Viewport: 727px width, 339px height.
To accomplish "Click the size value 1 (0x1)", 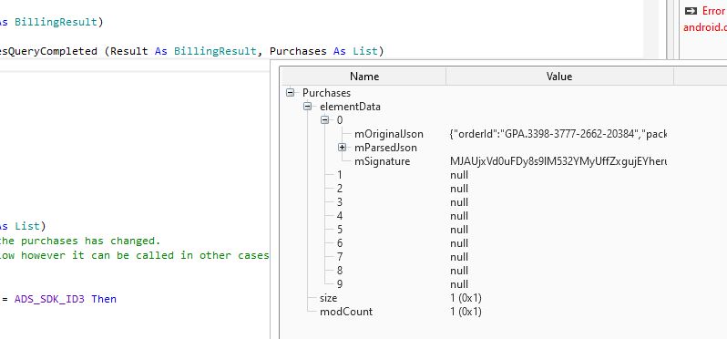I will (466, 298).
